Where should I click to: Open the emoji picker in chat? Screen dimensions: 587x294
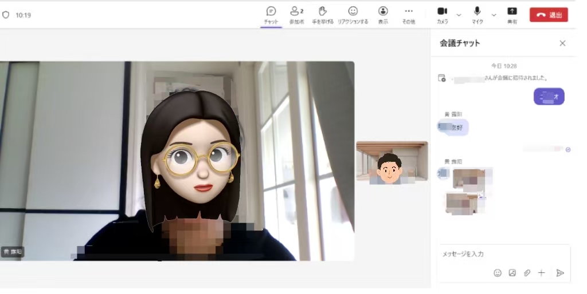pos(498,273)
